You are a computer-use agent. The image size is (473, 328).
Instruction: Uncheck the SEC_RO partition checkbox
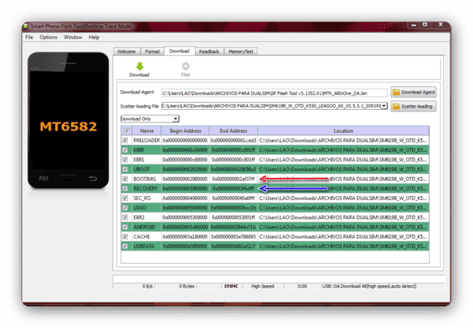point(126,198)
